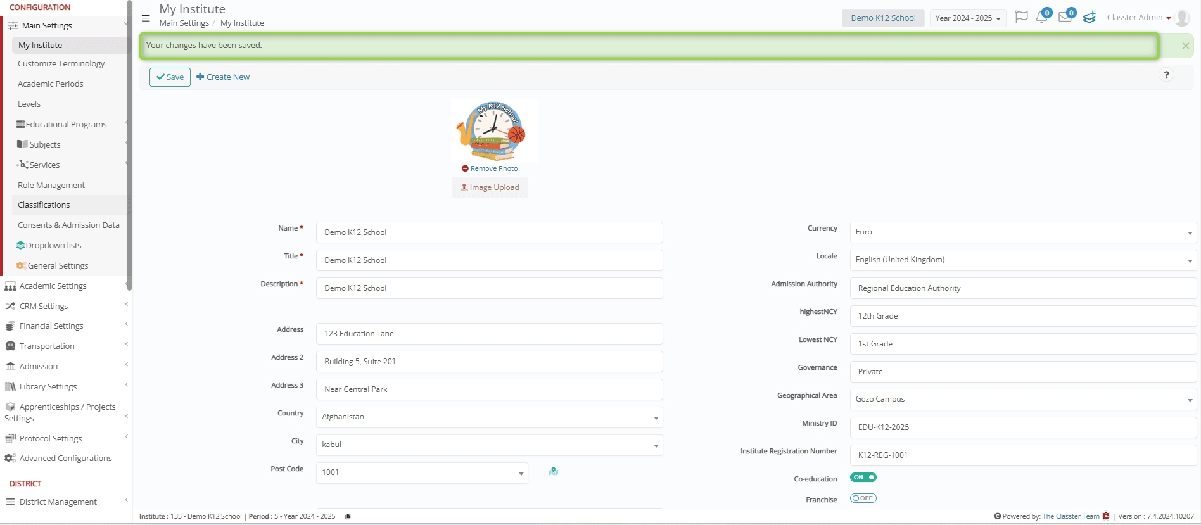Click the Institute Registration Number field
The height and width of the screenshot is (525, 1201).
pyautogui.click(x=1023, y=455)
